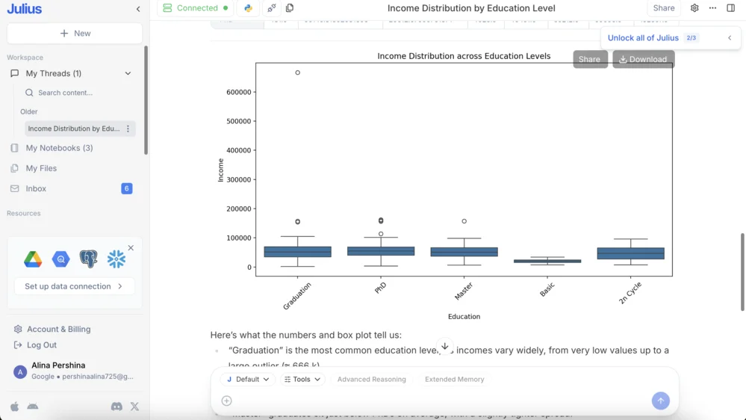This screenshot has width=746, height=420.
Task: Open the Python runtime icon in top toolbar
Action: (248, 8)
